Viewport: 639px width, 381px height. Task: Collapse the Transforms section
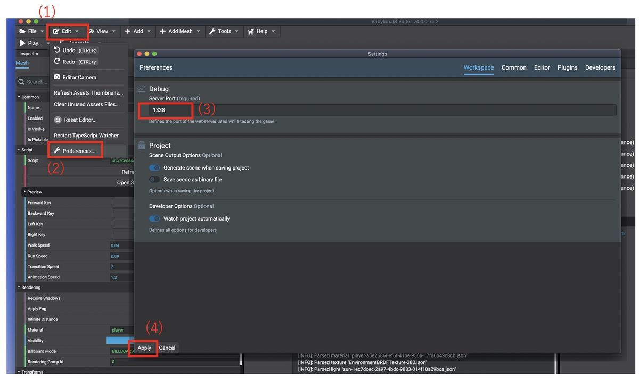point(31,372)
